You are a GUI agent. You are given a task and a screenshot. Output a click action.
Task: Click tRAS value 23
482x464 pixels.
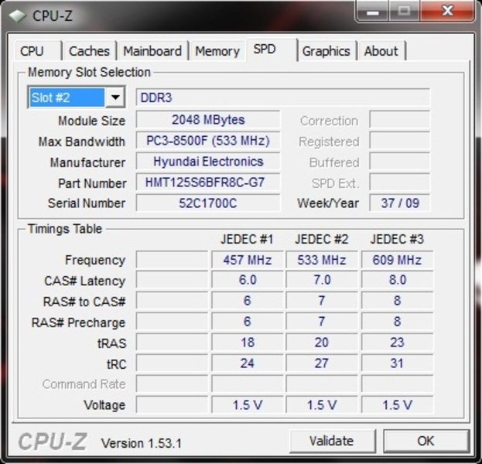(397, 343)
